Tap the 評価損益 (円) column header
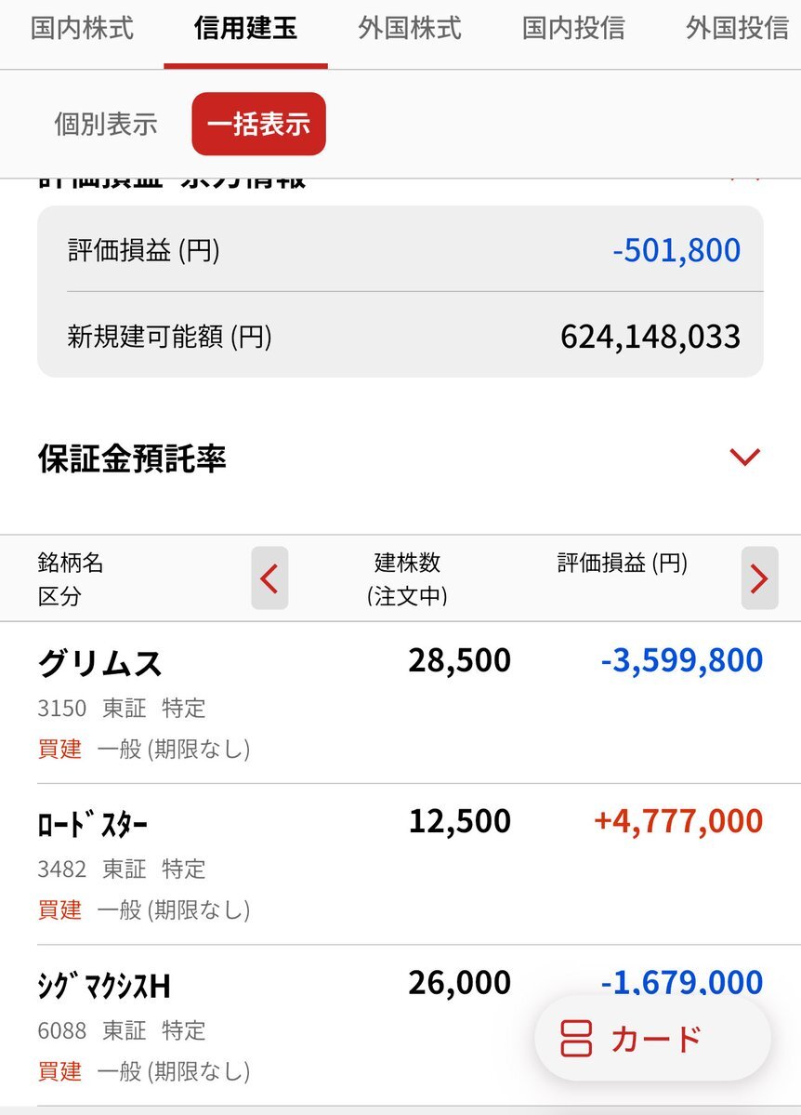The height and width of the screenshot is (1115, 801). tap(622, 564)
